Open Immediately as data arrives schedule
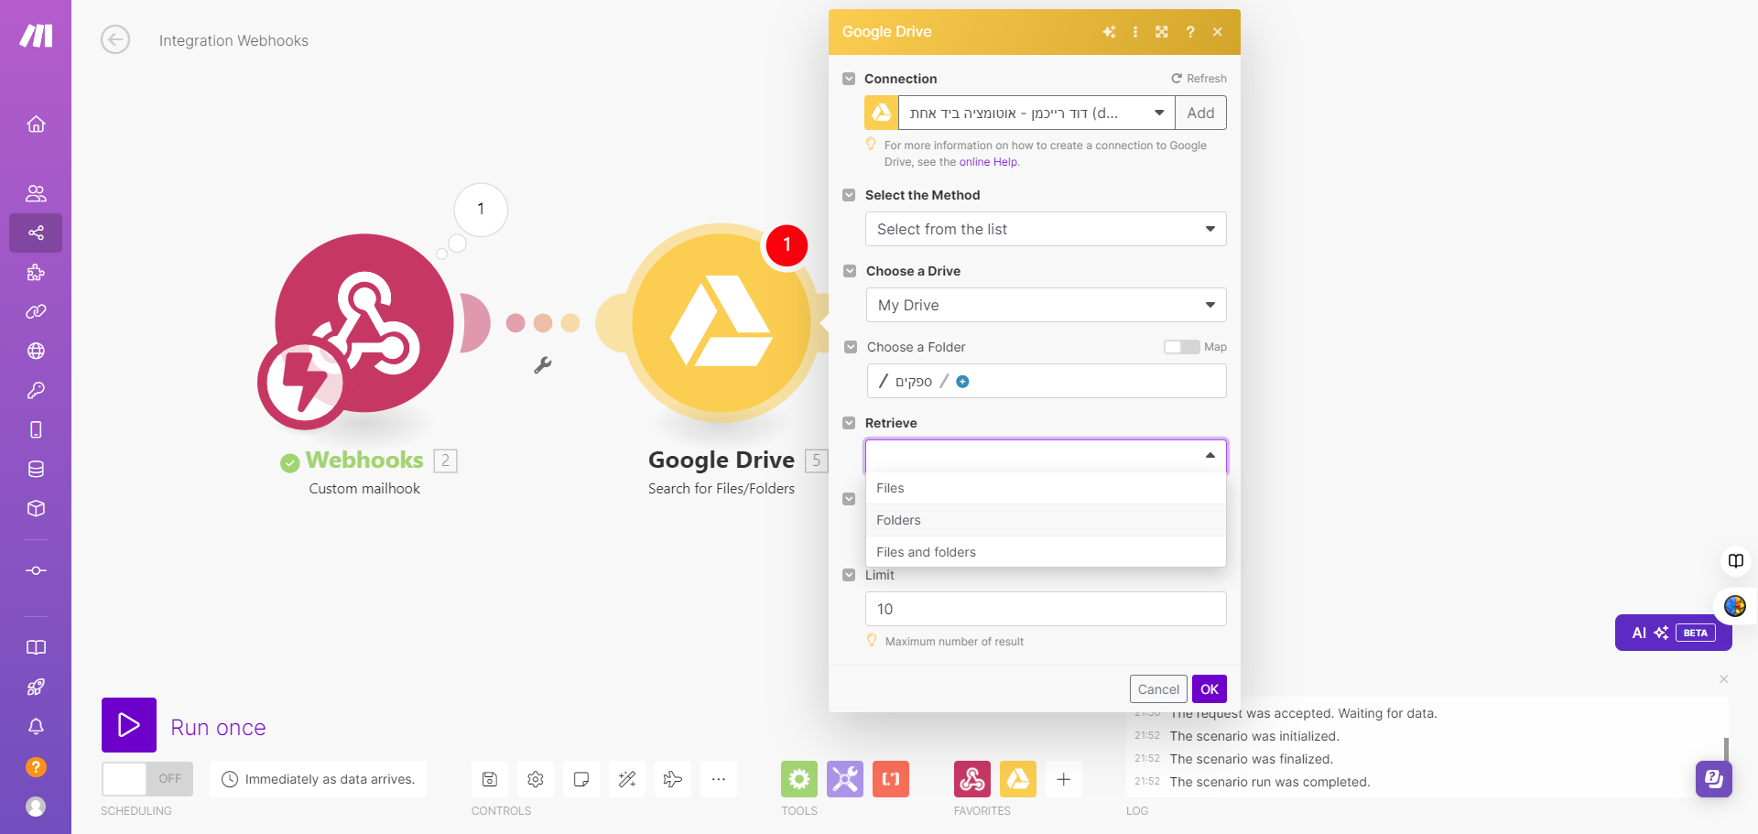1758x834 pixels. coord(319,779)
